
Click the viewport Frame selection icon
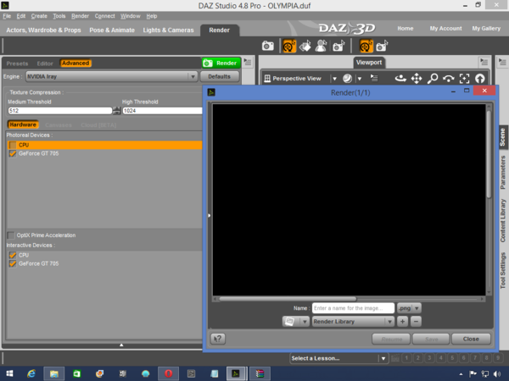click(464, 79)
